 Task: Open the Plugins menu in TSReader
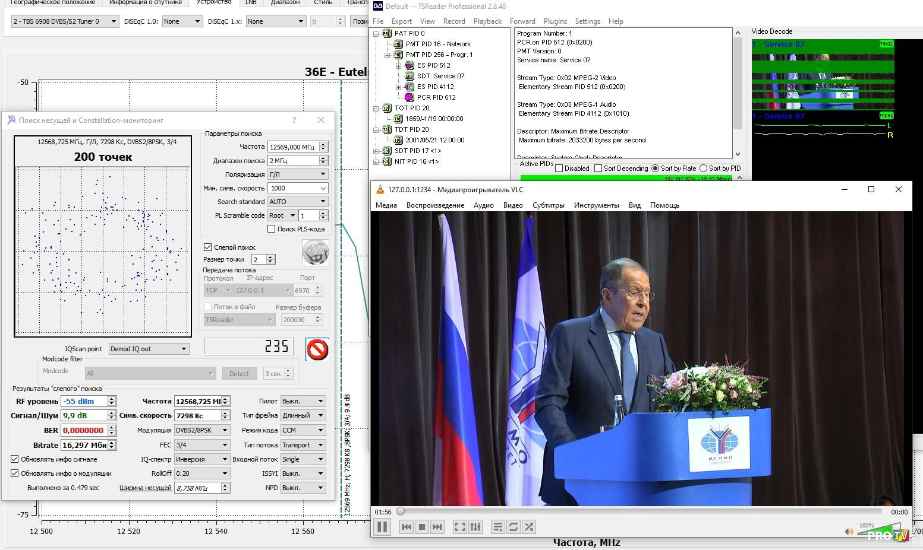pos(555,21)
